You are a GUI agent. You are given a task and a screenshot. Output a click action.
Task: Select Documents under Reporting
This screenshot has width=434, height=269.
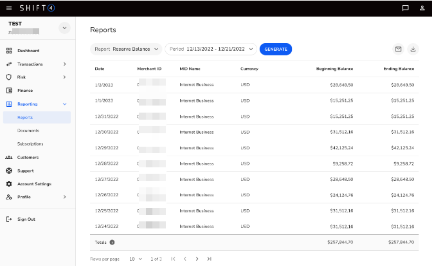click(28, 131)
